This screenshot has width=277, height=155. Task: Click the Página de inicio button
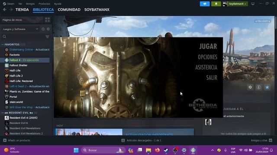click(22, 20)
